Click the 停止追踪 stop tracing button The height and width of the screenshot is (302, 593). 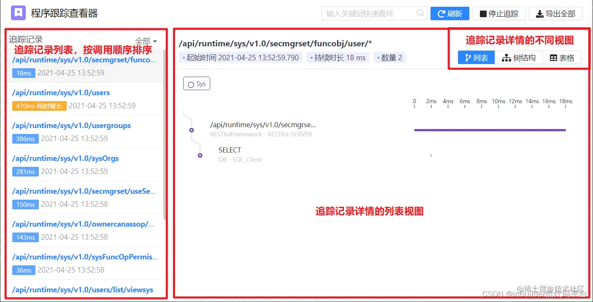point(499,13)
